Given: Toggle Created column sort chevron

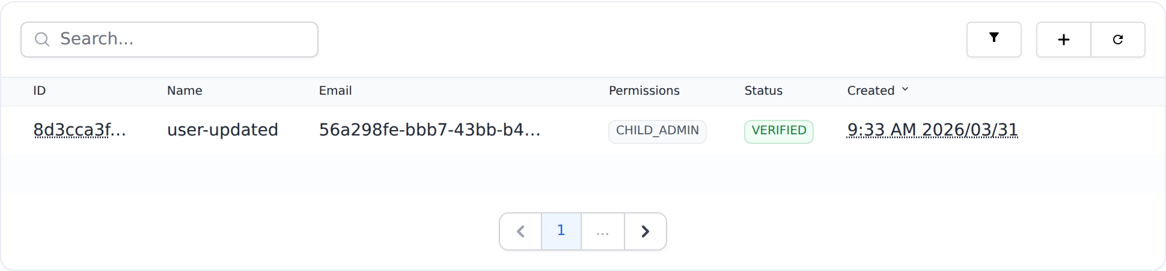Looking at the screenshot, I should point(905,89).
